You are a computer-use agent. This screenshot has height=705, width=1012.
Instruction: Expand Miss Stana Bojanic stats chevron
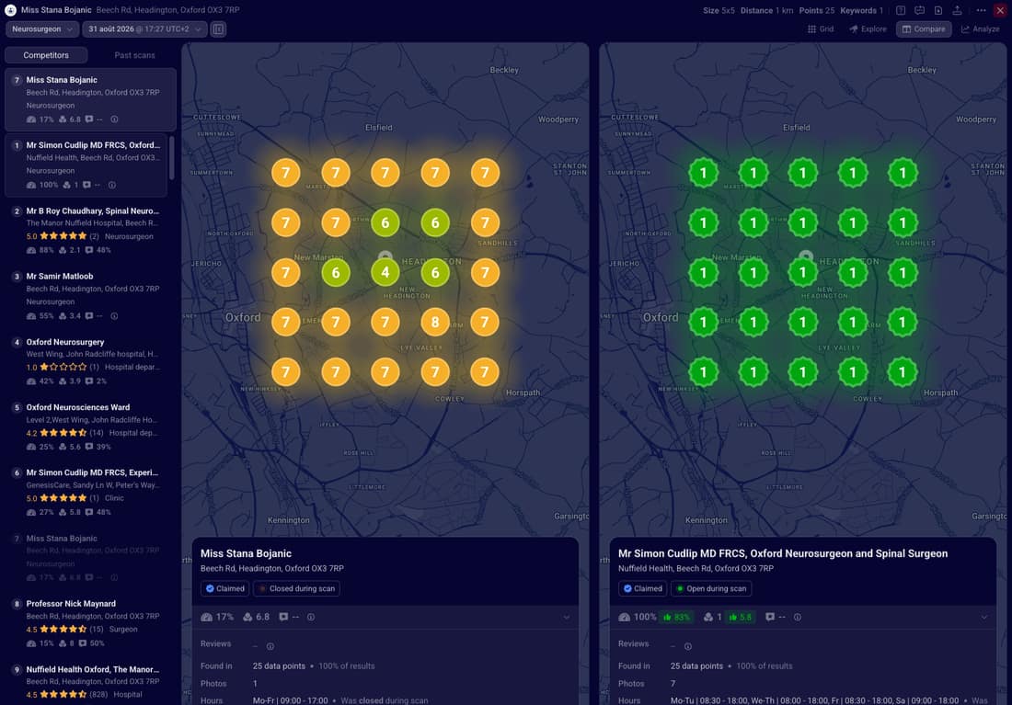[x=566, y=618]
